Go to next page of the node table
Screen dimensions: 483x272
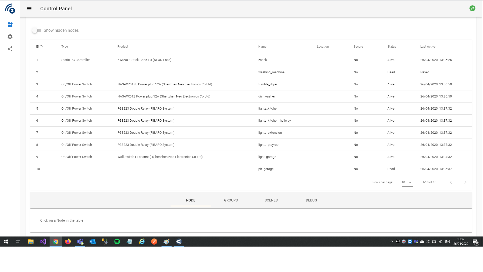465,182
